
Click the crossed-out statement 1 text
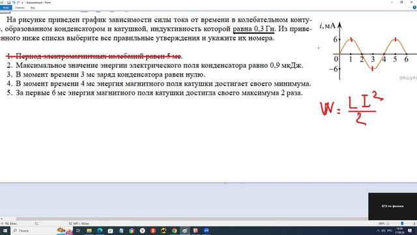pos(94,56)
